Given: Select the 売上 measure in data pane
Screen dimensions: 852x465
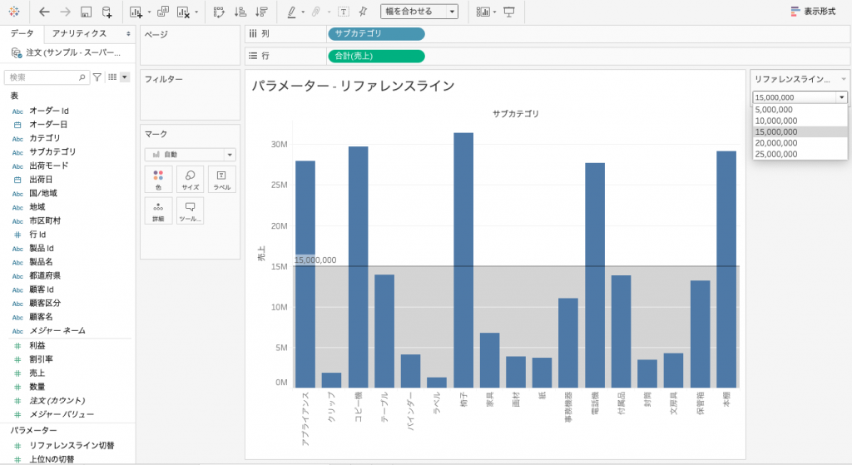Looking at the screenshot, I should coord(37,373).
